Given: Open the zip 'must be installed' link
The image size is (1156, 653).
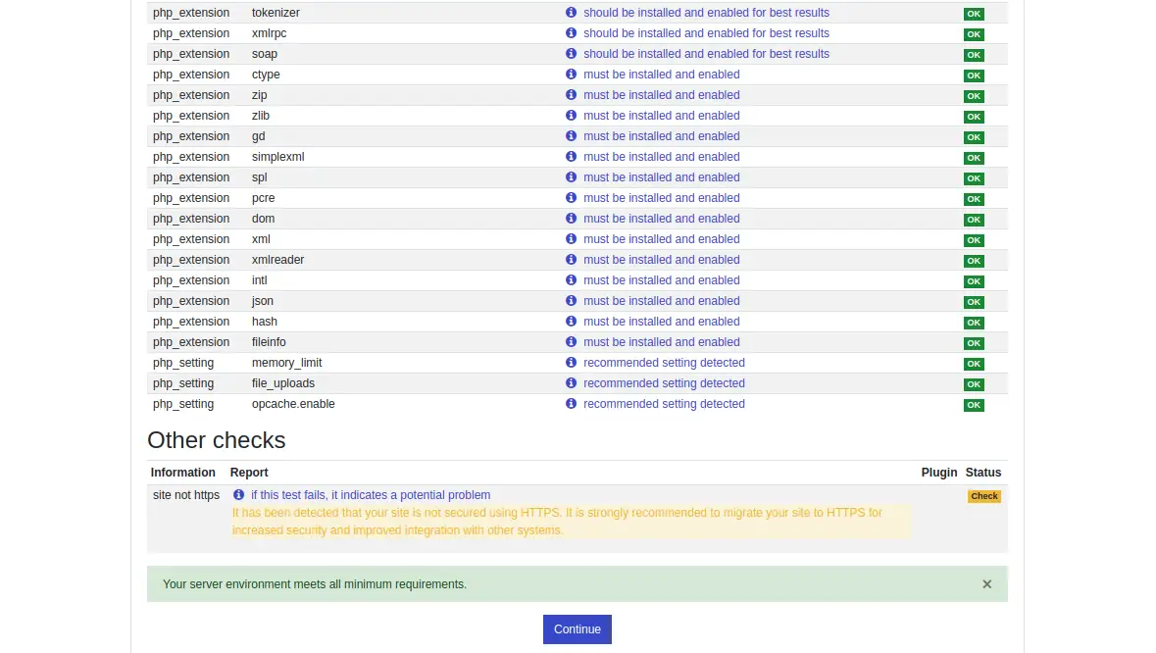Looking at the screenshot, I should (x=661, y=95).
